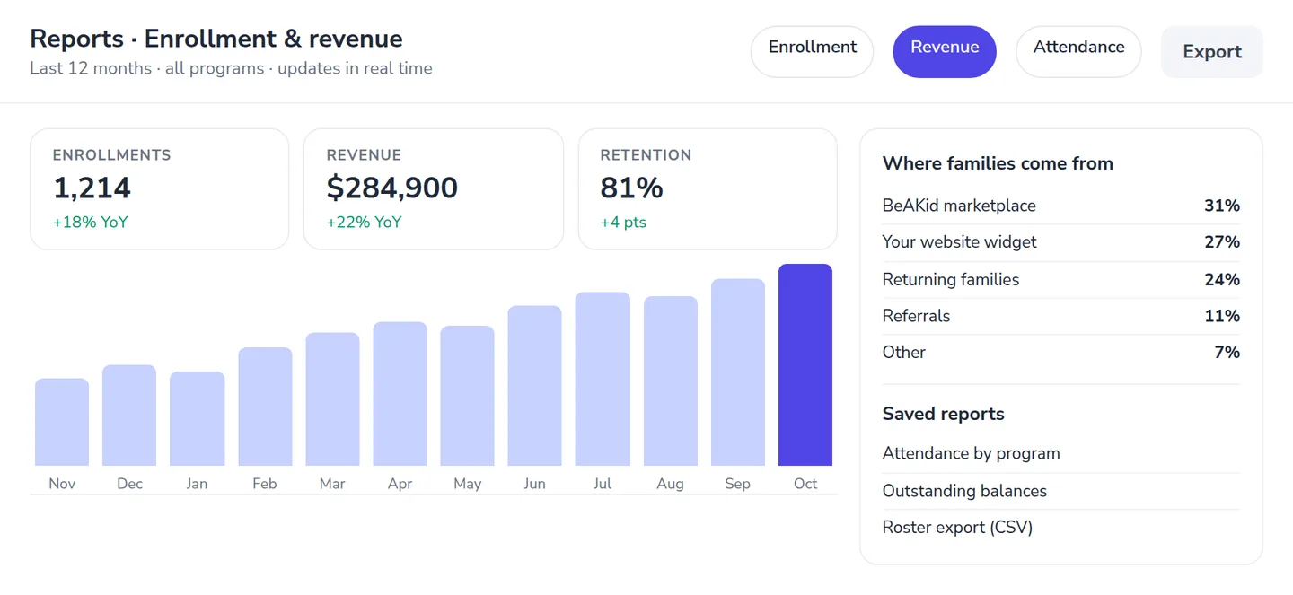Select the Jun bar in chart

(534, 386)
